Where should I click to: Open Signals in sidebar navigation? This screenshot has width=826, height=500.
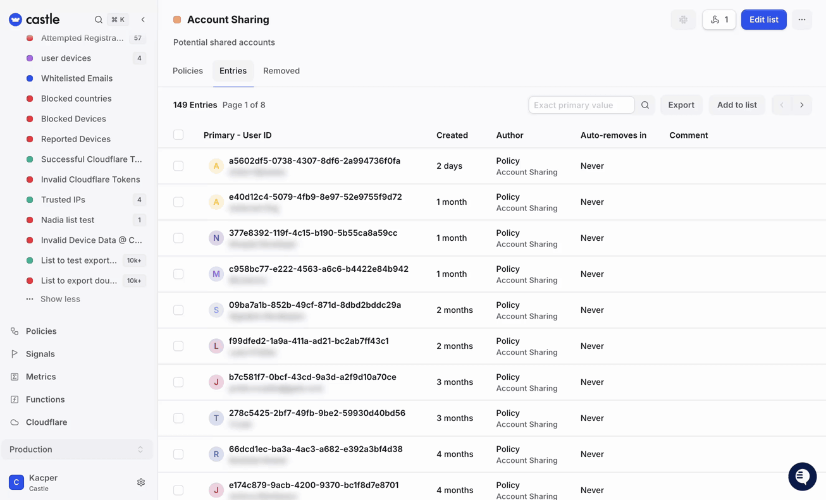coord(40,354)
